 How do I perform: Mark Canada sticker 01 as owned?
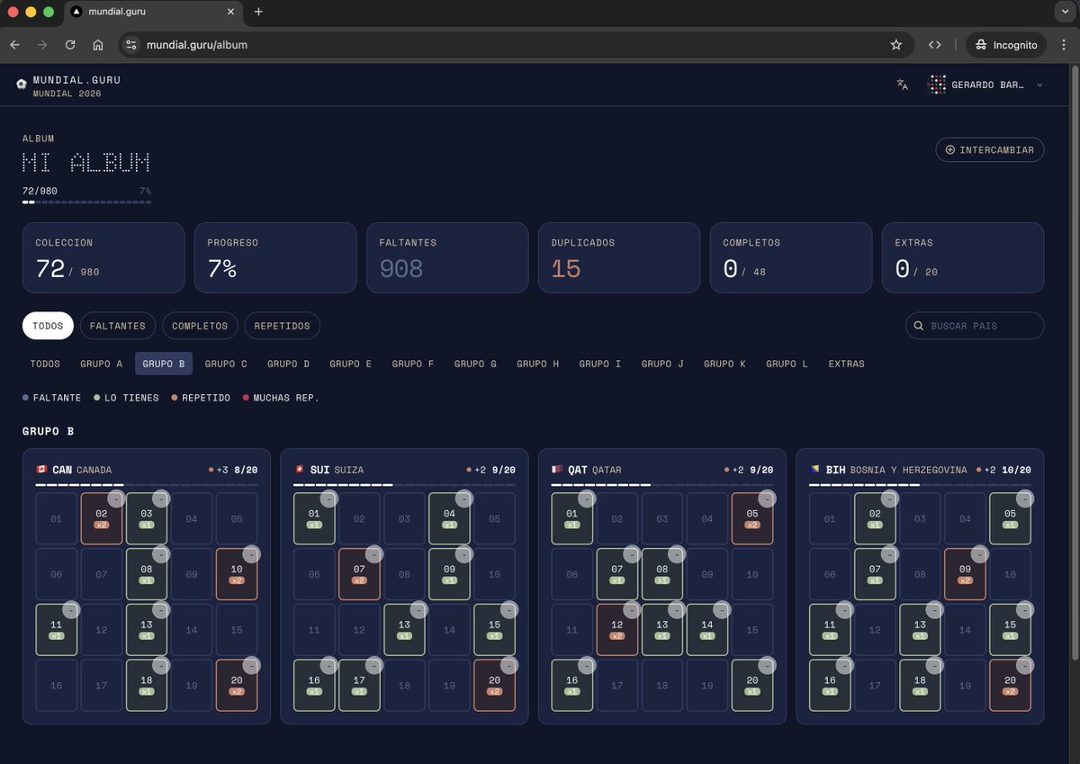57,518
